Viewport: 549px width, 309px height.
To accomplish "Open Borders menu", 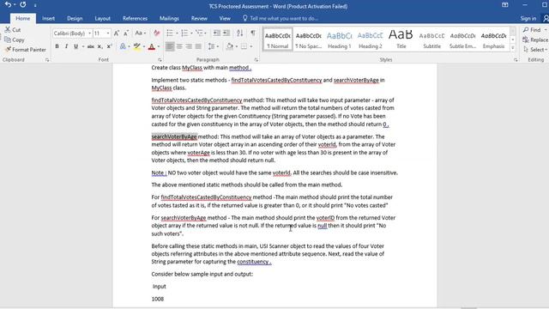I will click(x=244, y=46).
